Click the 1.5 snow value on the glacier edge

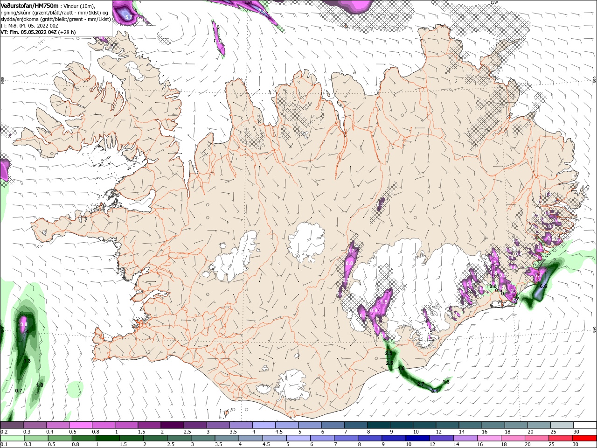[x=384, y=302]
